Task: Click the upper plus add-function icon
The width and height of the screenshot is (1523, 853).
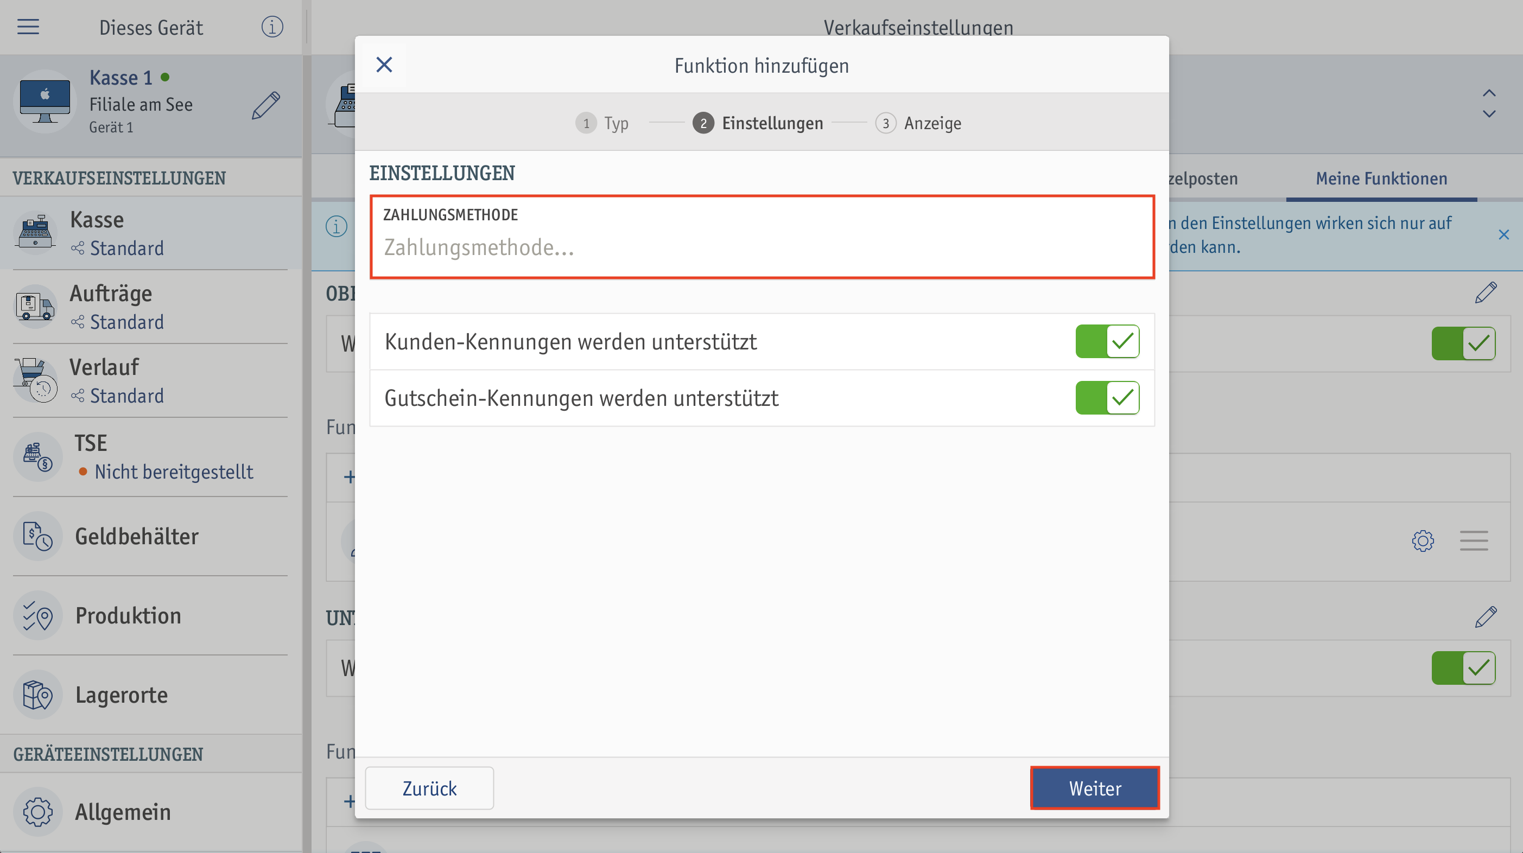Action: pyautogui.click(x=349, y=477)
